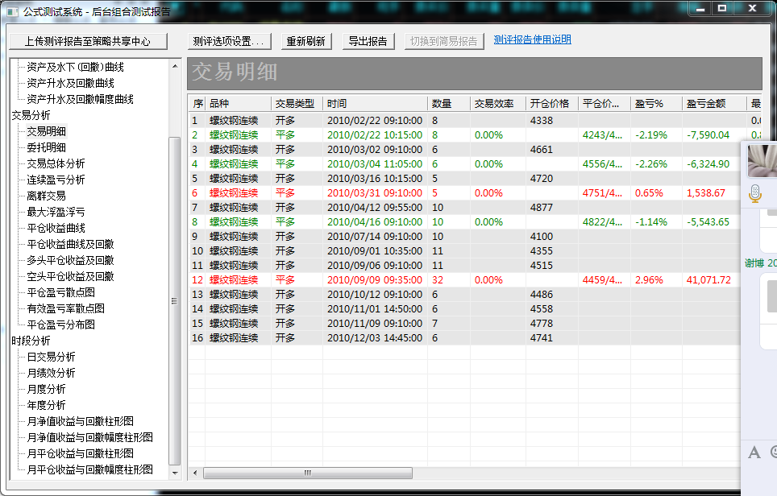Select 连续盈亏分析 in the tree

[x=56, y=180]
